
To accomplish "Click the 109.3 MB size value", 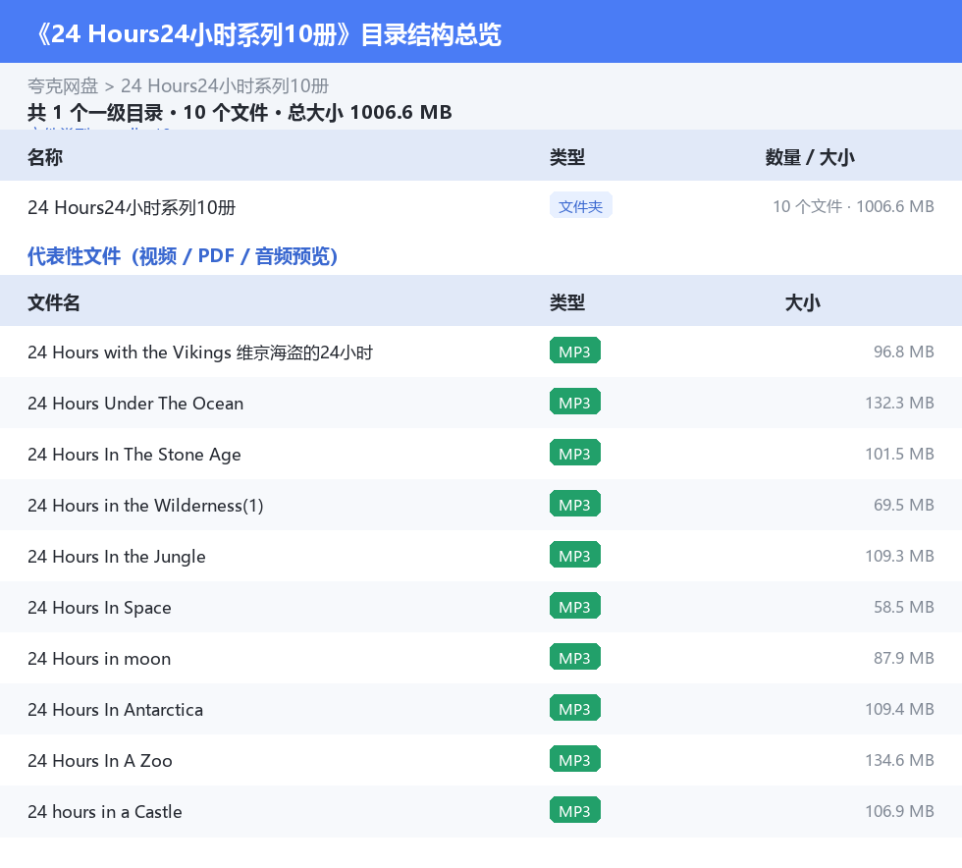I will click(x=899, y=556).
